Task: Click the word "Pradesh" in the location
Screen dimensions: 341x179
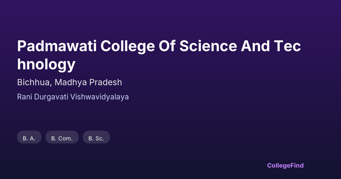Action: coord(105,82)
